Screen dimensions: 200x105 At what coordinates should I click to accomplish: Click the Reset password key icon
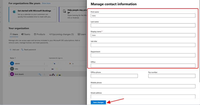(x=22, y=49)
